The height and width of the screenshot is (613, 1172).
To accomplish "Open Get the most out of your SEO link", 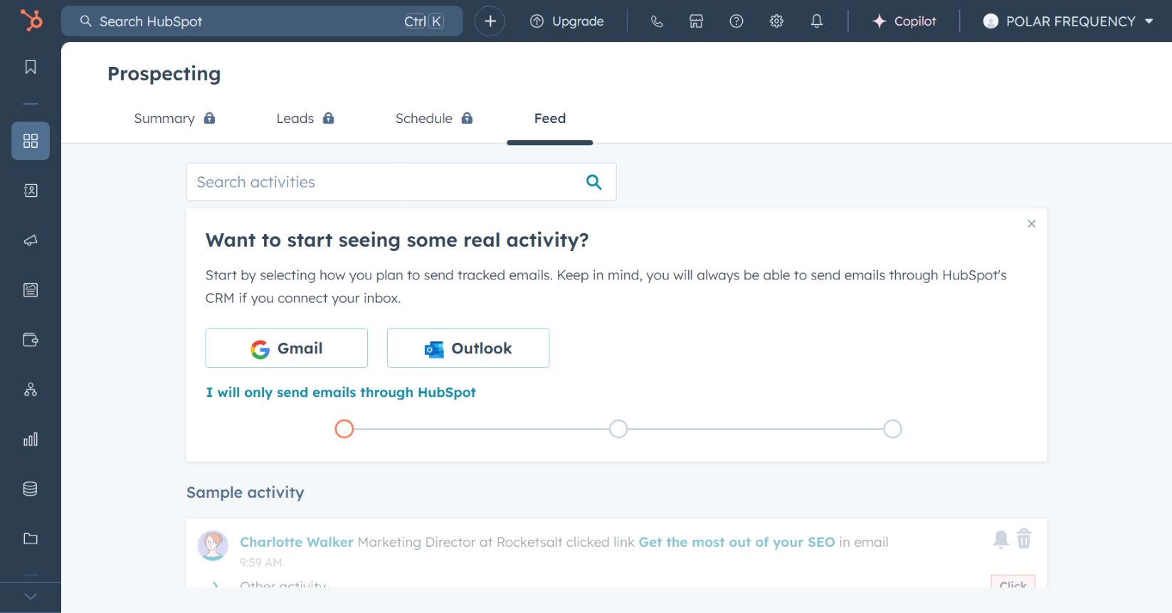I will [737, 543].
